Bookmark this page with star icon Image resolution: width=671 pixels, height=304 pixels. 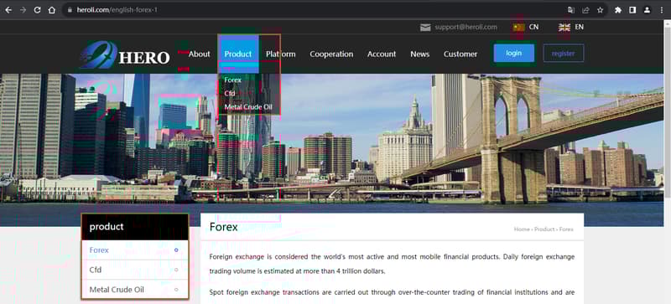click(600, 10)
